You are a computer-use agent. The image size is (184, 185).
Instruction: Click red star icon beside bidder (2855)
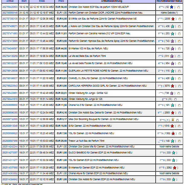click(173, 19)
